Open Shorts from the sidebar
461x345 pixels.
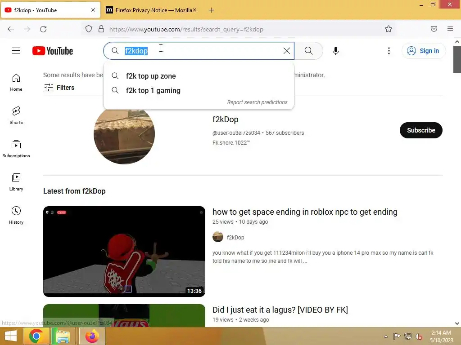pyautogui.click(x=16, y=115)
